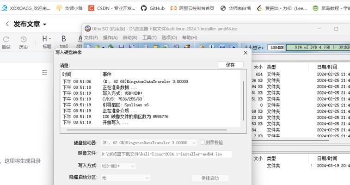
Task: Select the lower pane row dated 2024-03-19
Action: 301,166
